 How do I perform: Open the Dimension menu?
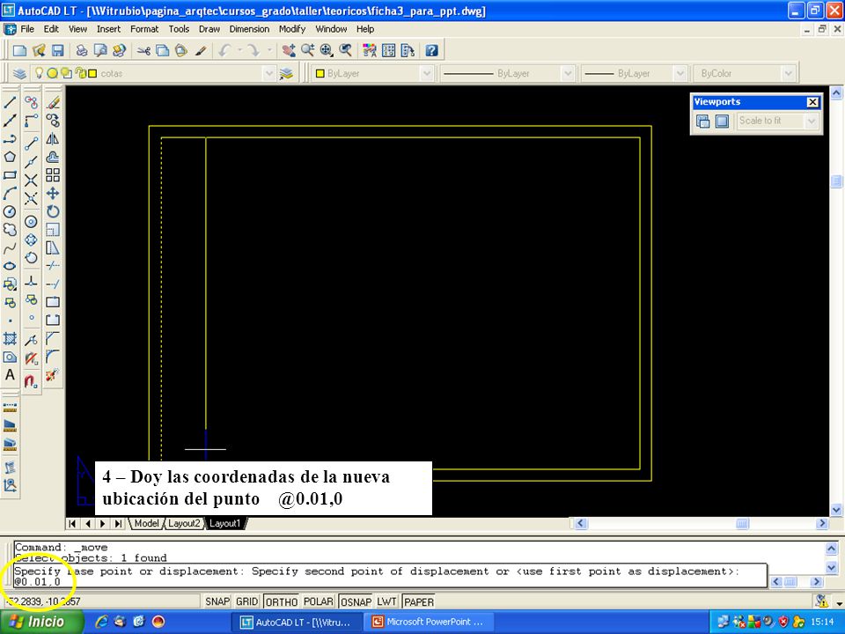pyautogui.click(x=249, y=29)
